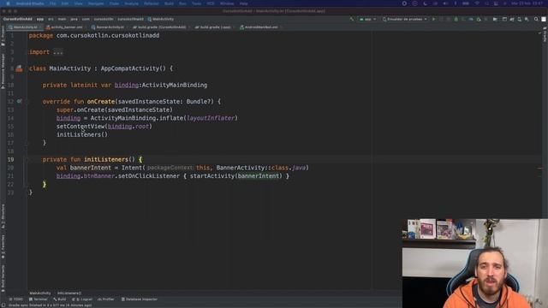
Task: Open the Apple menu
Action: click(x=8, y=3)
